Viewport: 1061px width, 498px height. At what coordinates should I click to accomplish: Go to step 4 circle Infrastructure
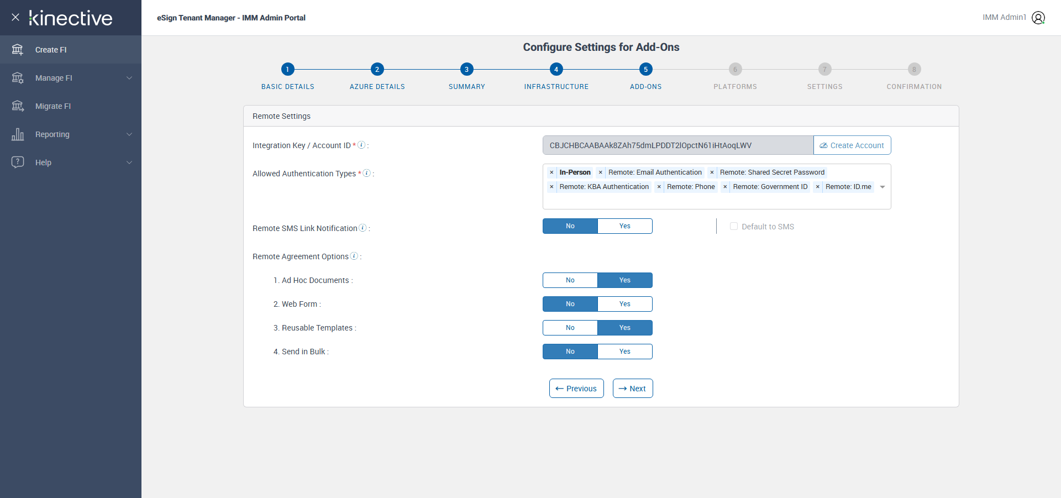(556, 69)
